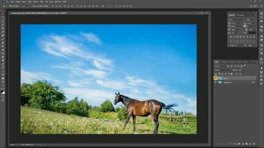Open the Select menu
The width and height of the screenshot is (264, 148).
[x=35, y=2]
